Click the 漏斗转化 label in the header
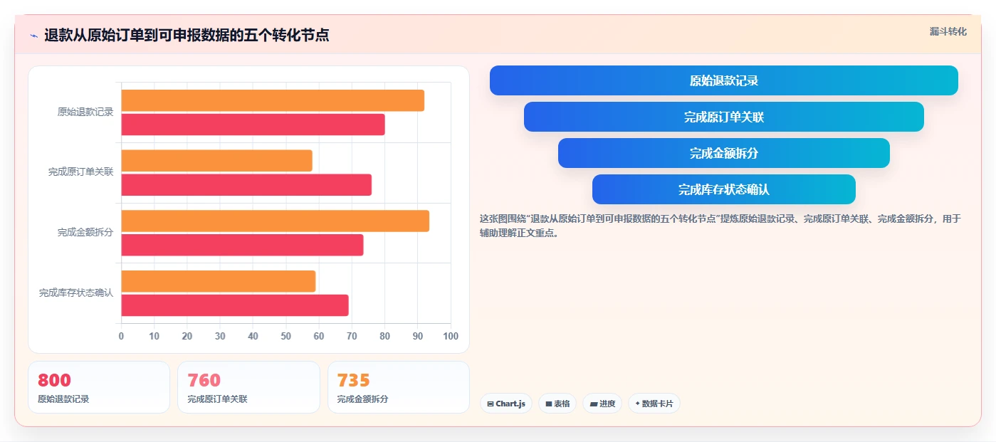 [x=948, y=32]
